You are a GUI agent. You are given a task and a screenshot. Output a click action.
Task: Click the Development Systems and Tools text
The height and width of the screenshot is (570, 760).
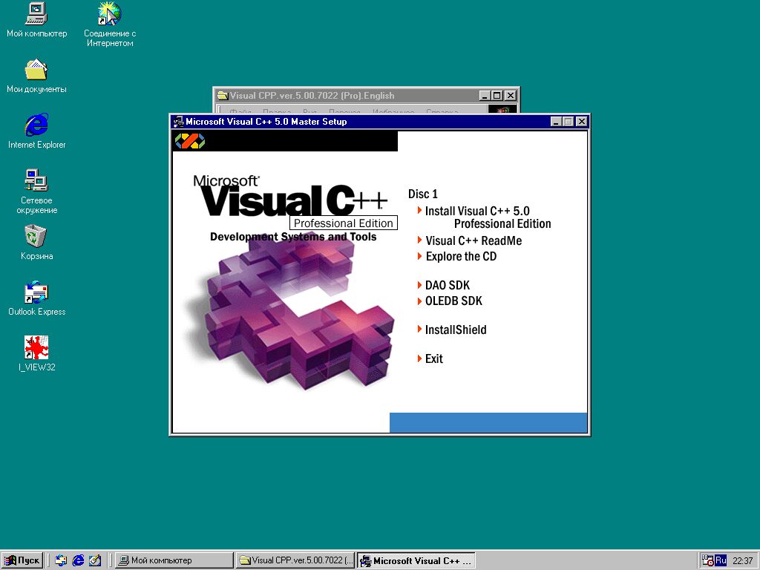click(x=293, y=237)
